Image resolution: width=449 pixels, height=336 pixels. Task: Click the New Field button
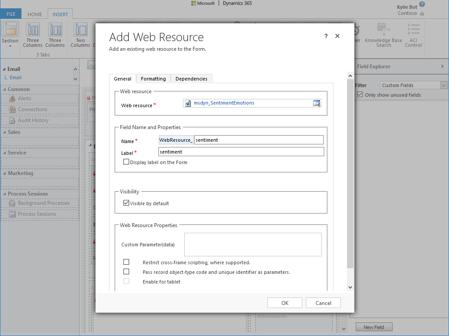click(374, 327)
